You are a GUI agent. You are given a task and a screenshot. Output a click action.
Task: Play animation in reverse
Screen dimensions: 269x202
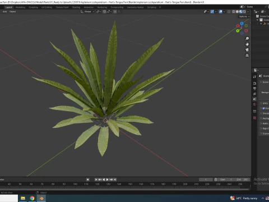click(104, 180)
